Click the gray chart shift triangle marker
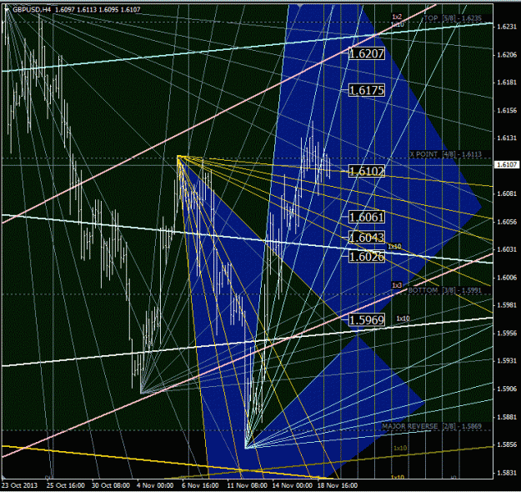The width and height of the screenshot is (521, 492). click(x=300, y=6)
